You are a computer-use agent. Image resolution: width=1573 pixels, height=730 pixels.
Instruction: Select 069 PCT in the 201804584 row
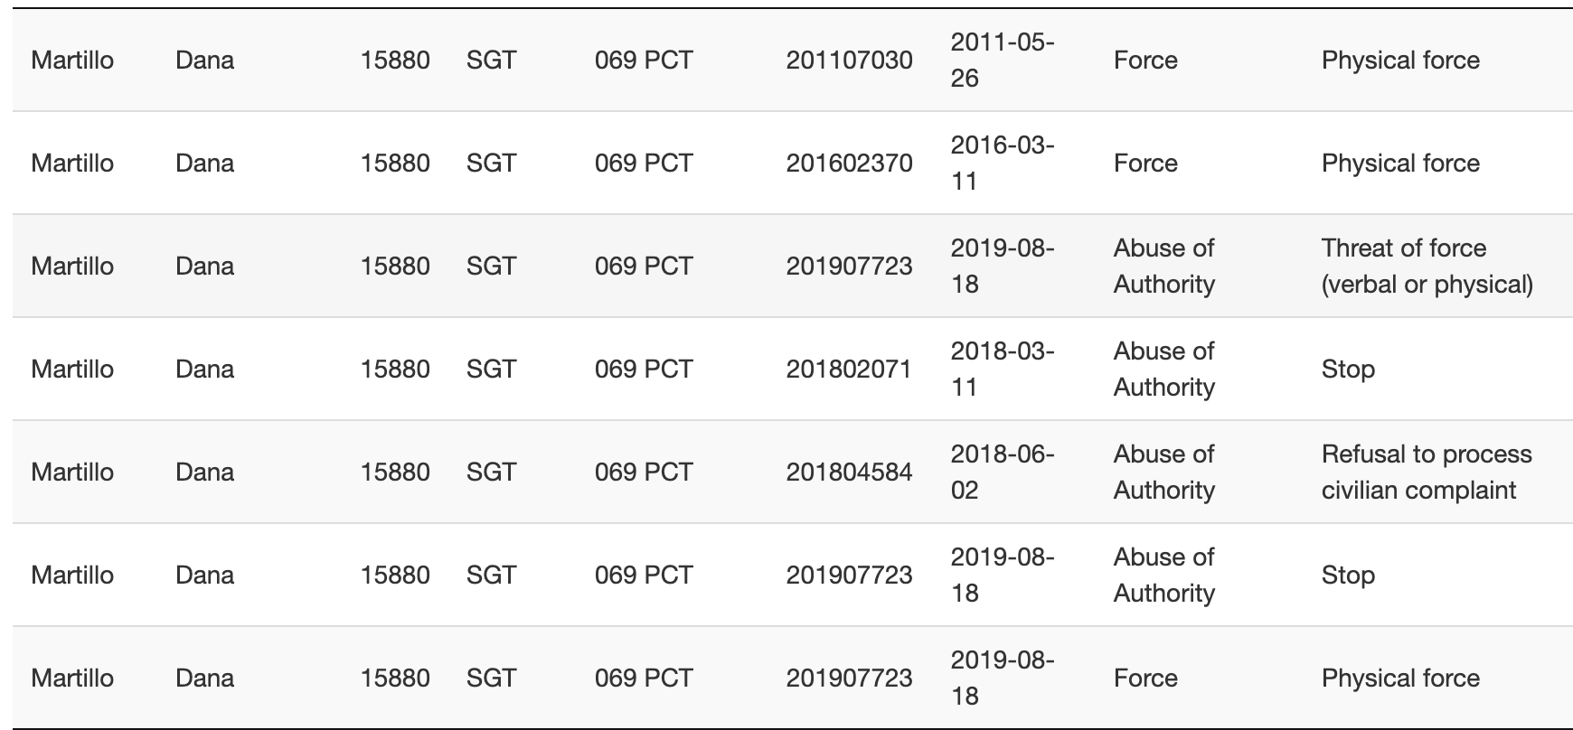pyautogui.click(x=644, y=473)
